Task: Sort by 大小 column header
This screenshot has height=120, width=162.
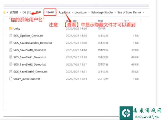Action: [126, 21]
